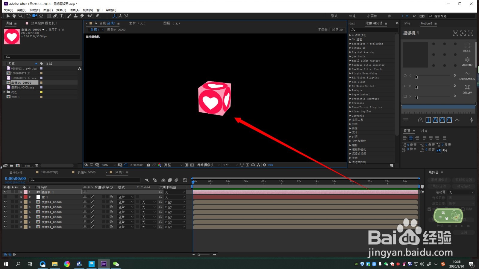
Task: Toggle lock switch for layer 4
Action: point(16,207)
